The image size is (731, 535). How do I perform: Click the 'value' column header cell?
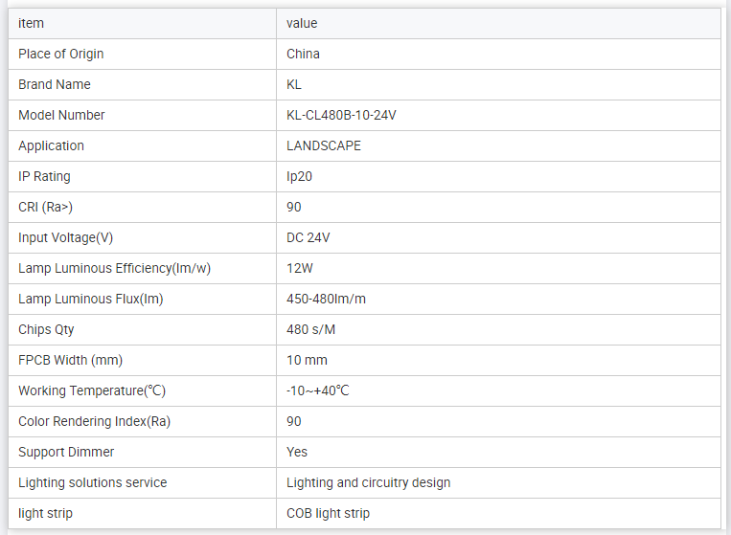pos(302,23)
